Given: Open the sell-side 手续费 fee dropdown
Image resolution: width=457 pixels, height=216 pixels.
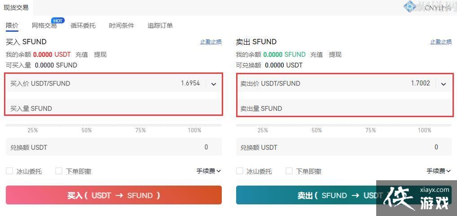Looking at the screenshot, I should (x=439, y=171).
